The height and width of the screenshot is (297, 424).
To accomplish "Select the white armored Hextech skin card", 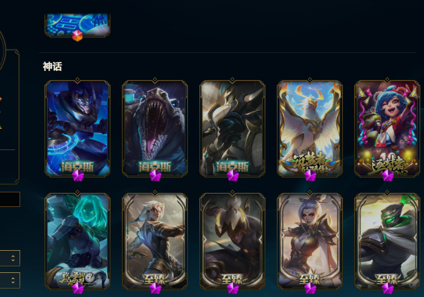I will tap(232, 128).
